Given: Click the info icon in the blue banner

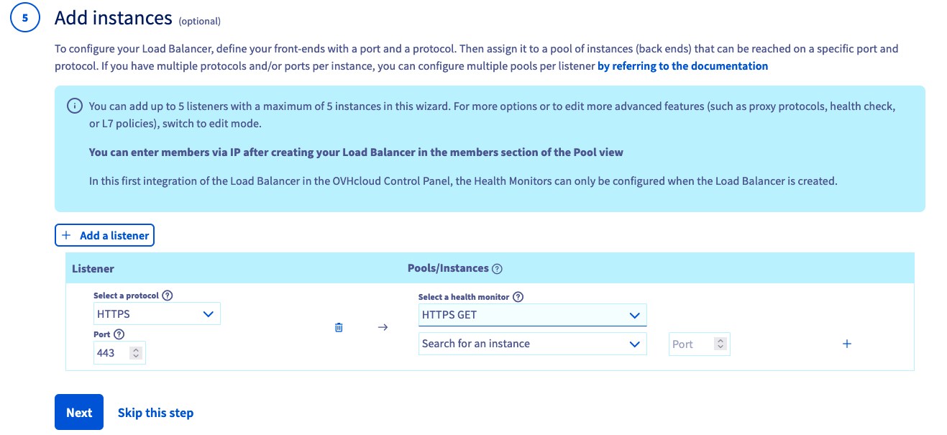Looking at the screenshot, I should tap(74, 106).
